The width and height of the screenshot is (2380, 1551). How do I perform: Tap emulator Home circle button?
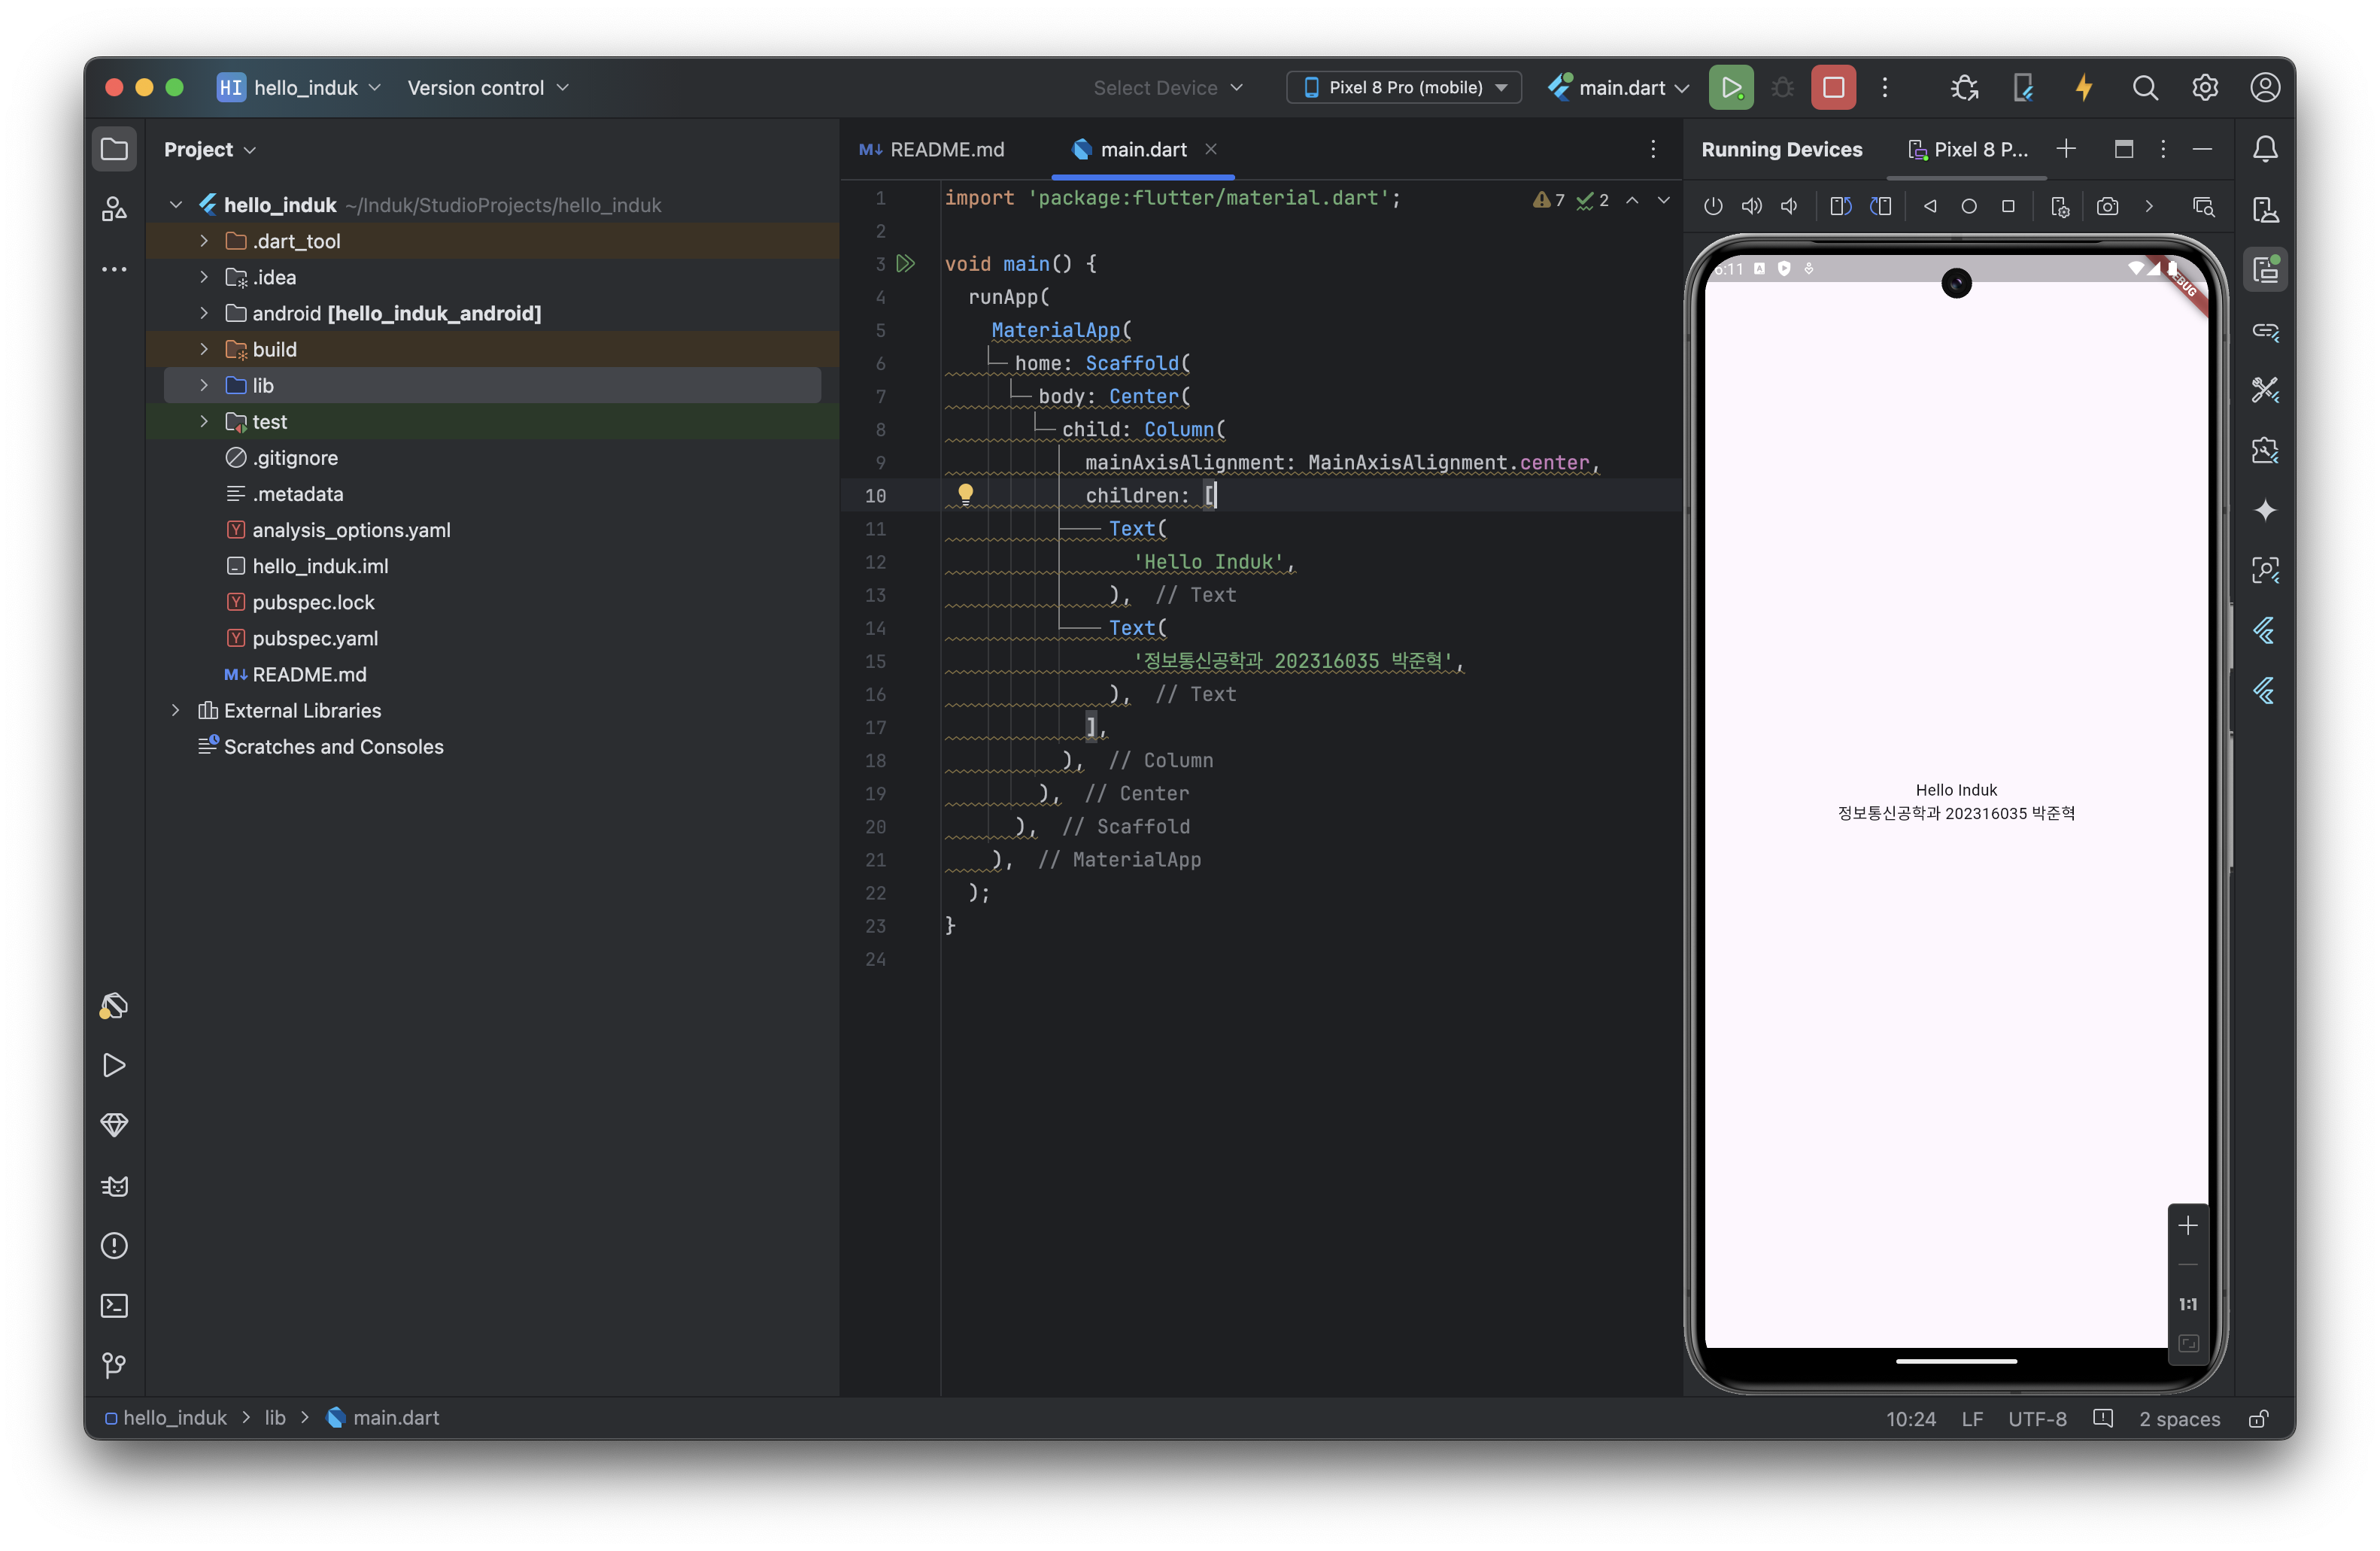pos(1969,206)
